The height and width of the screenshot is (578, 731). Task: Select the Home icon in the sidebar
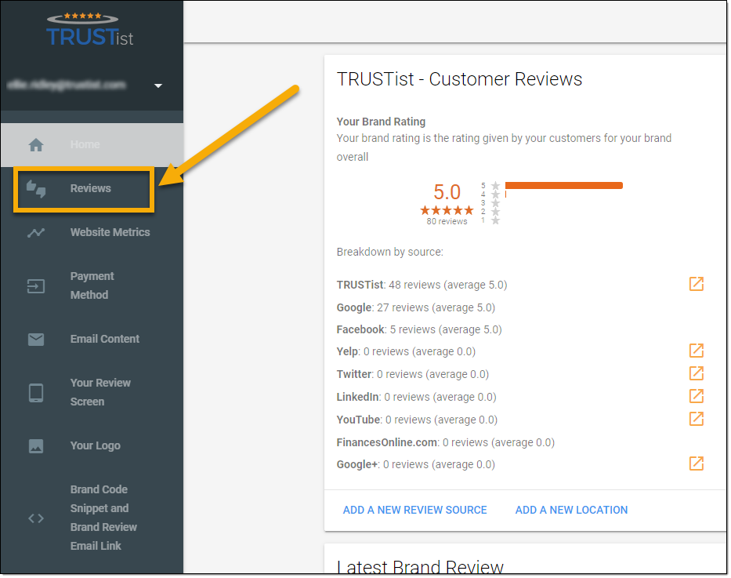tap(35, 144)
